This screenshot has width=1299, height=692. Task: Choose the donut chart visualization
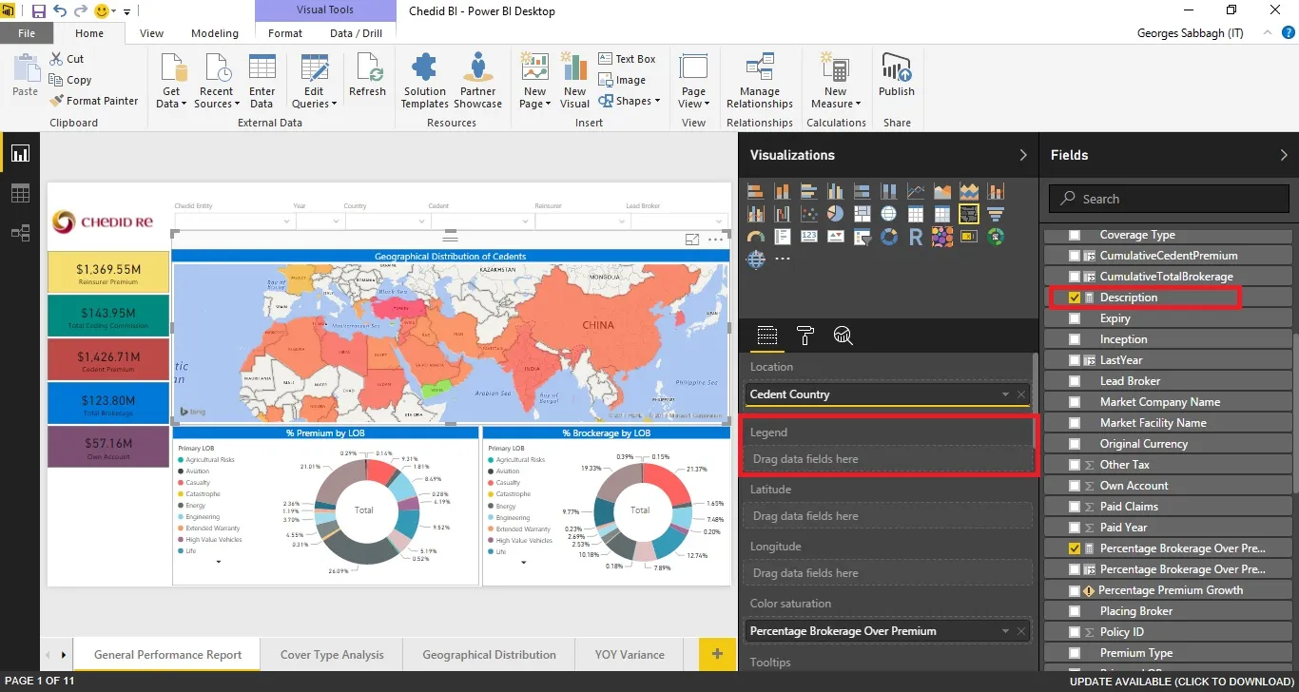[889, 237]
